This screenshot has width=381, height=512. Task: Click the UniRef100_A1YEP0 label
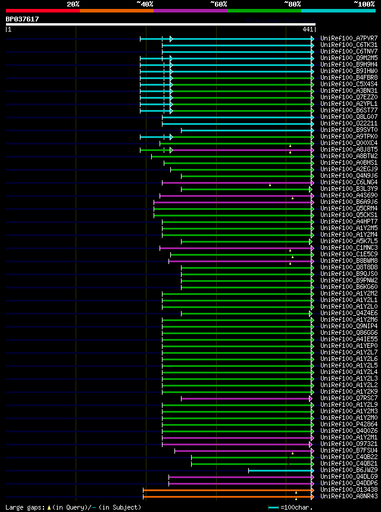(349, 346)
